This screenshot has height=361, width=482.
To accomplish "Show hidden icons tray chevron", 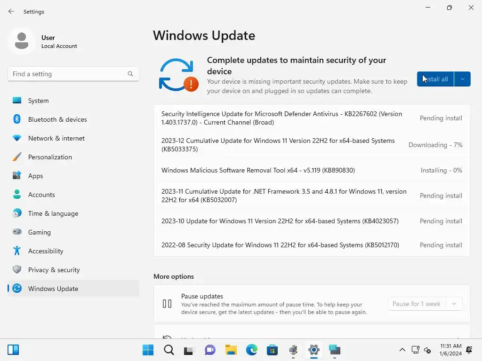I will pos(402,350).
